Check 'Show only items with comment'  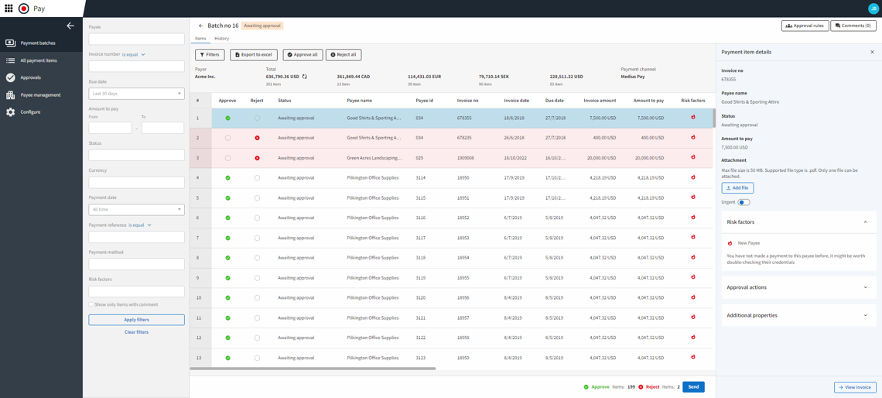(x=91, y=304)
